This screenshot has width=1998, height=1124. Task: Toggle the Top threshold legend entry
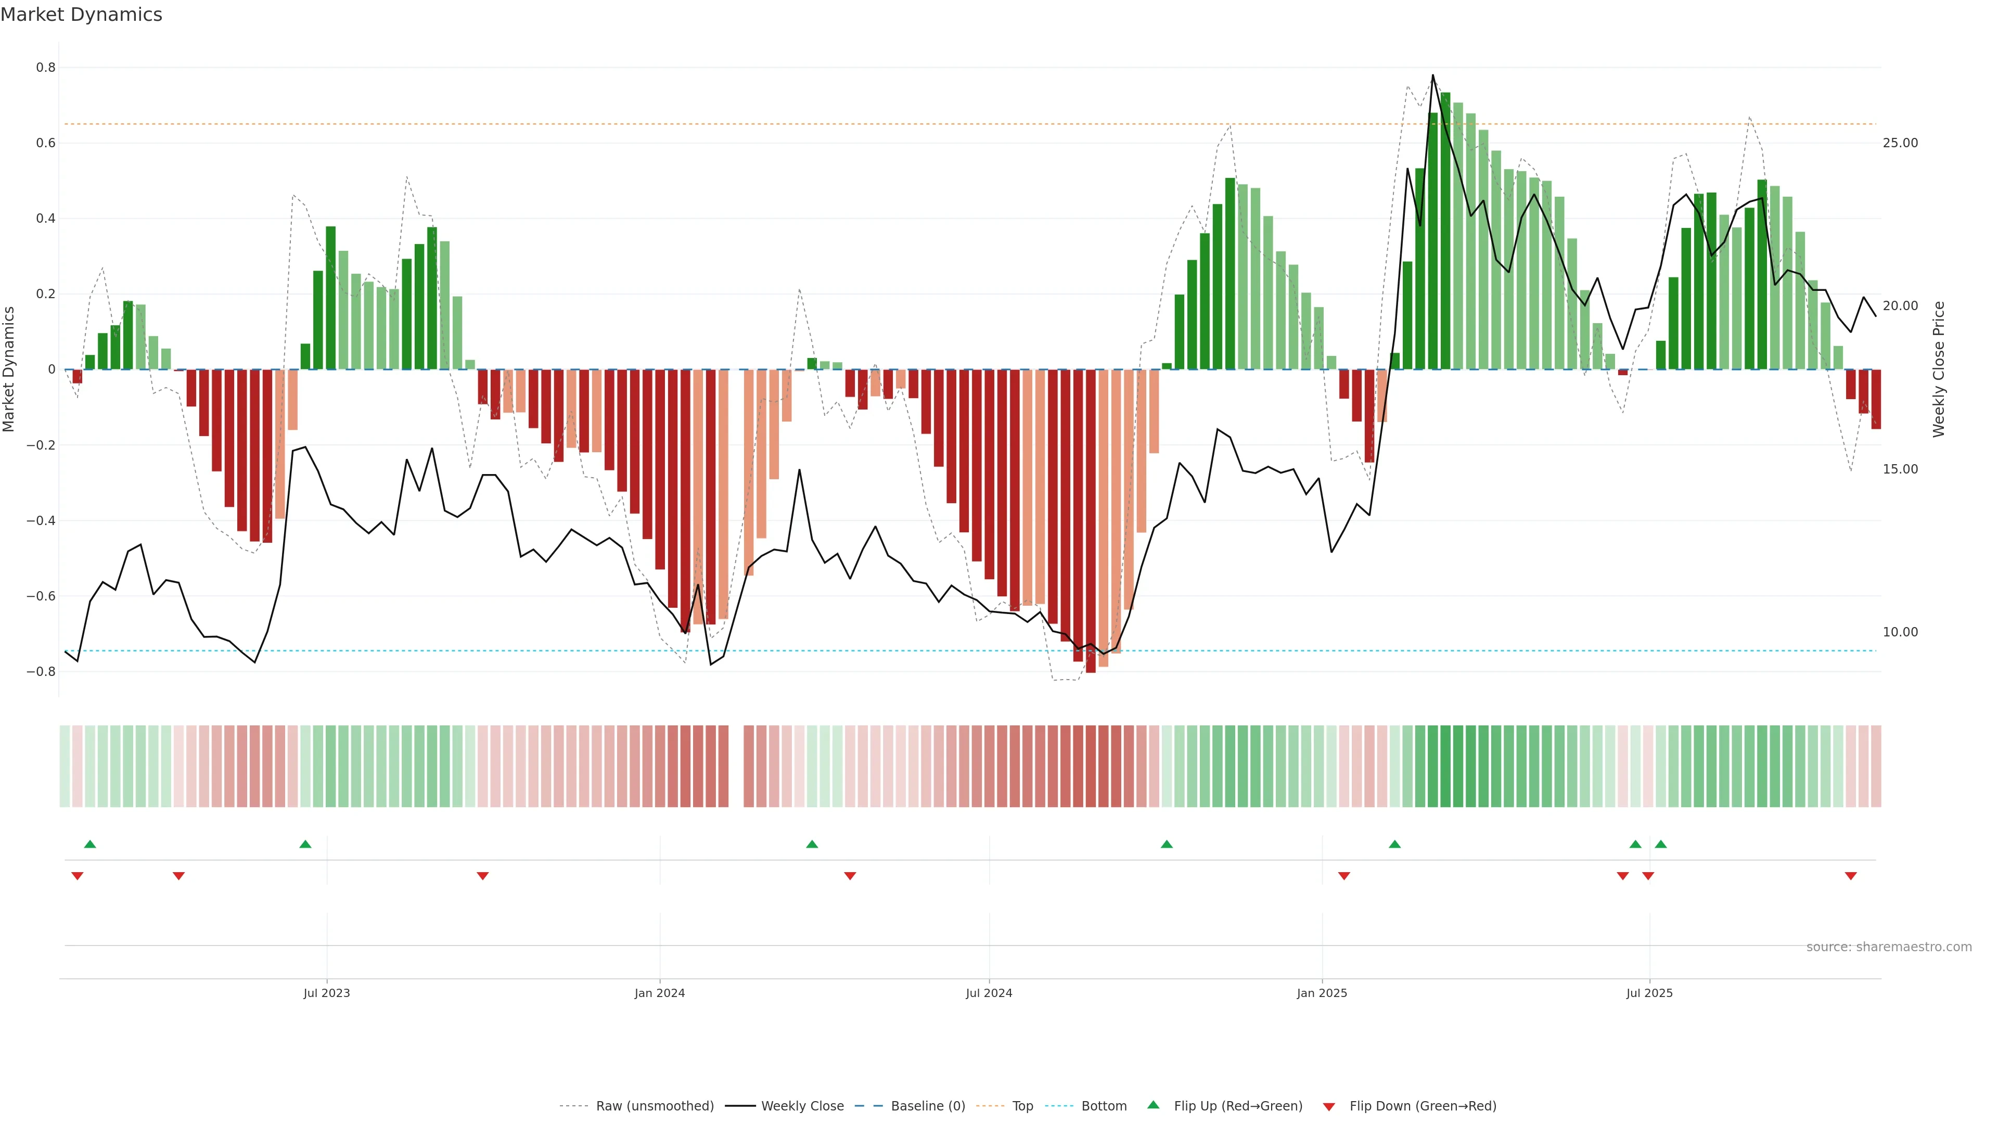pos(1022,1106)
